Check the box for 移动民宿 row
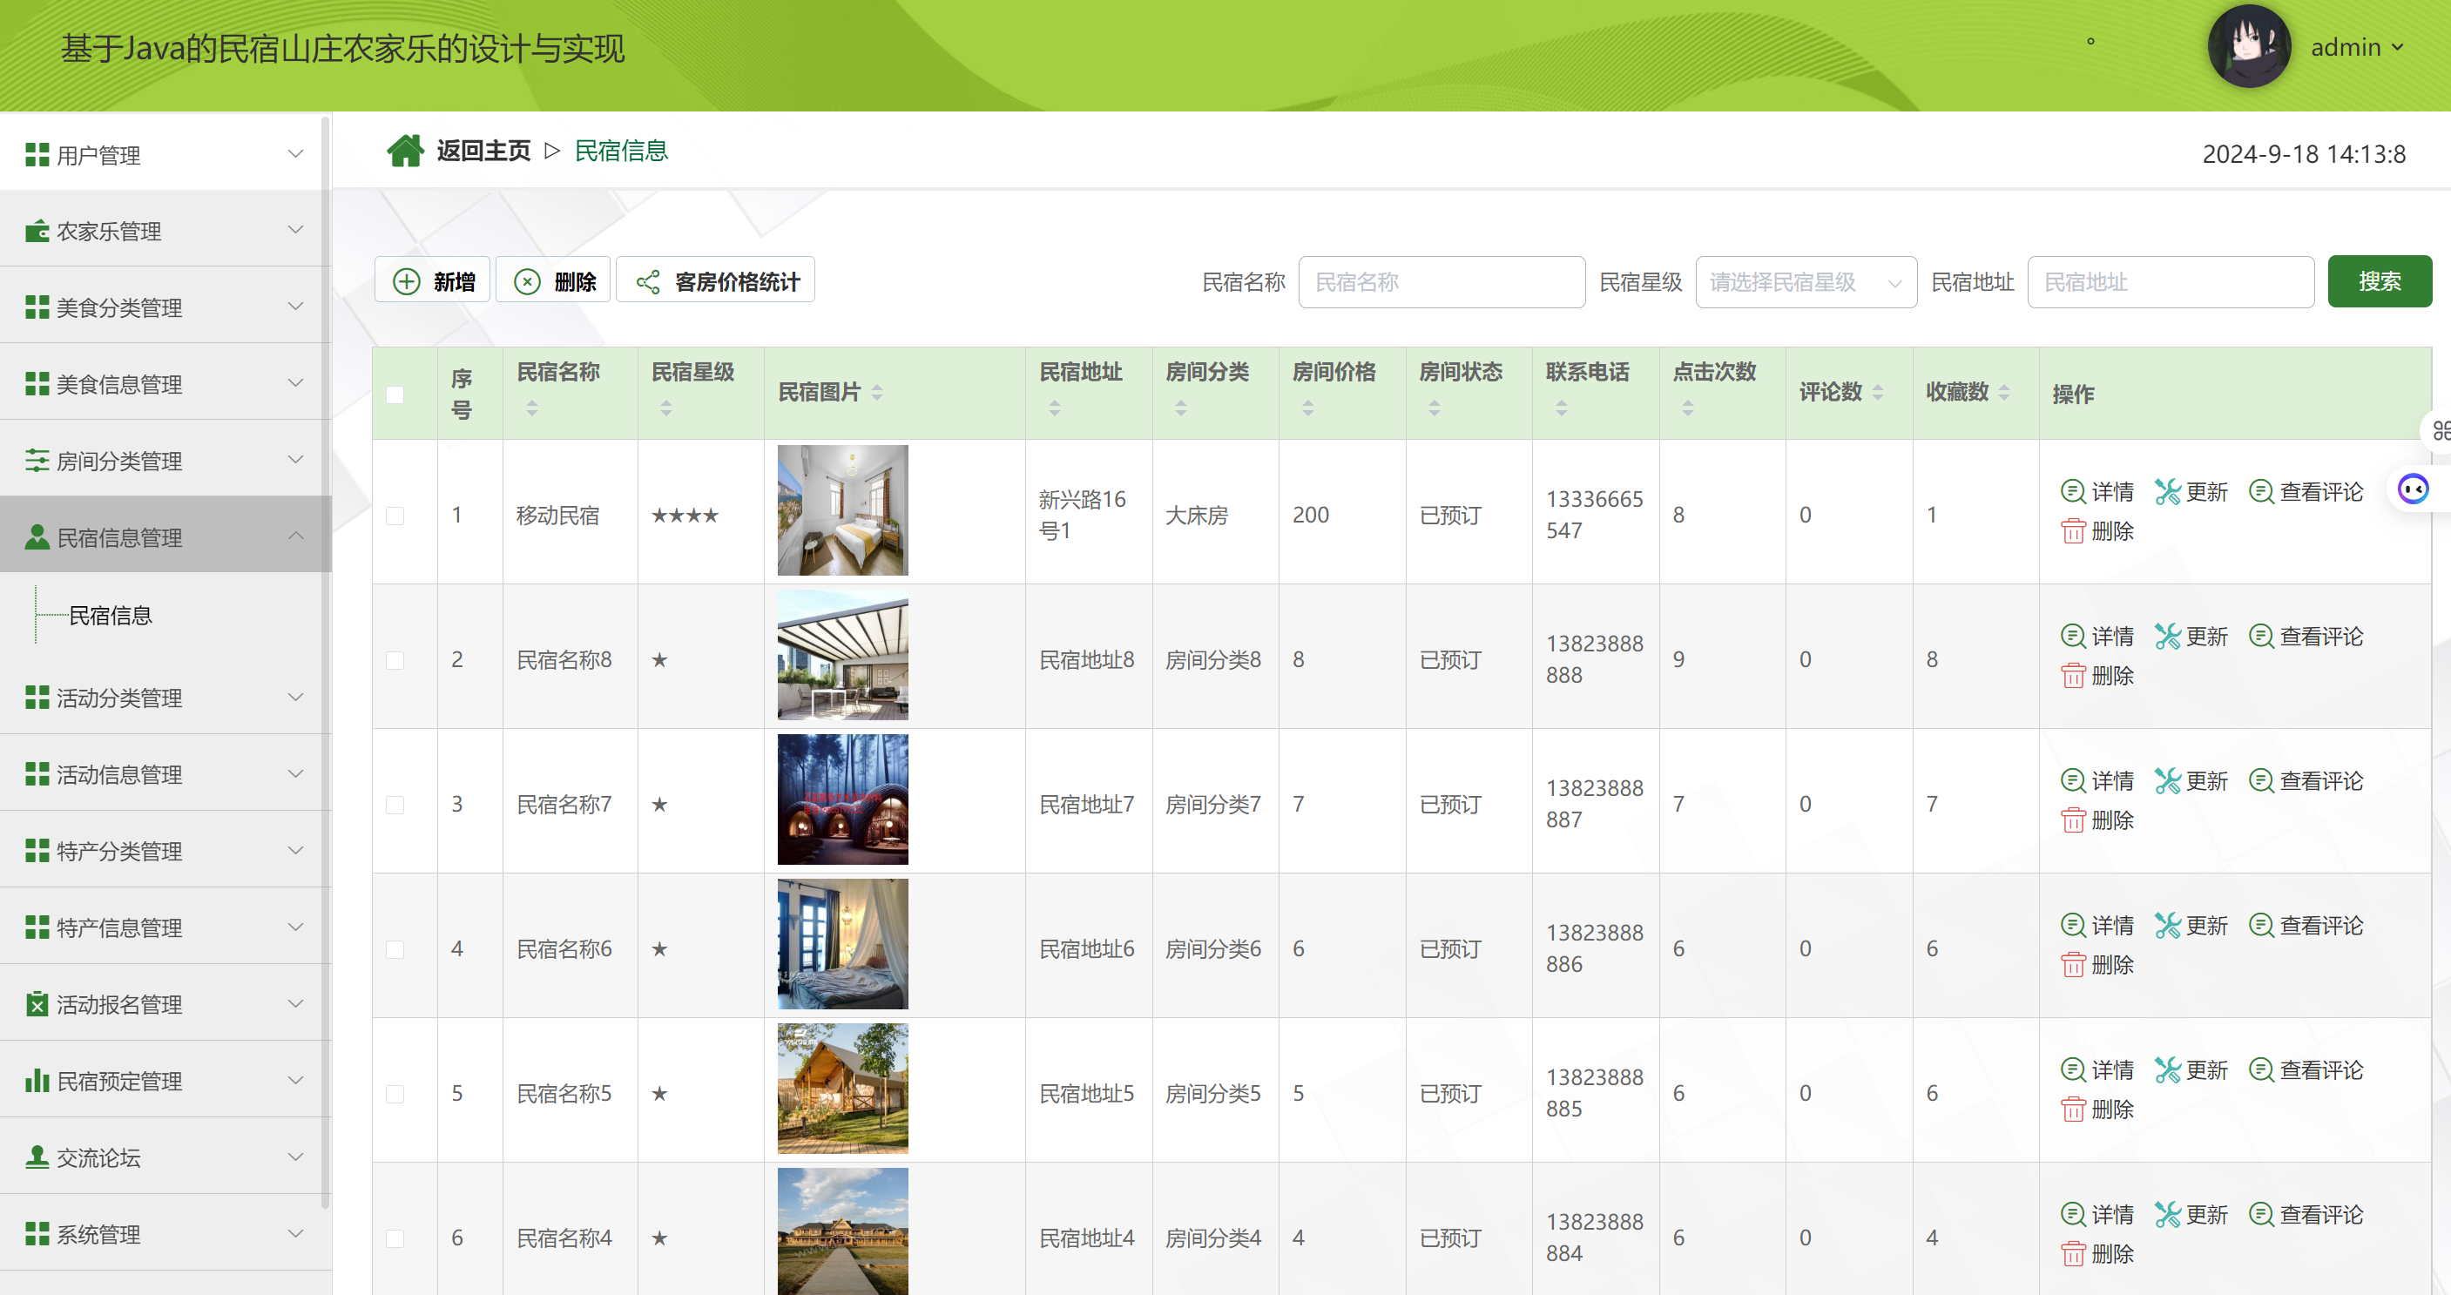This screenshot has width=2451, height=1295. [395, 516]
